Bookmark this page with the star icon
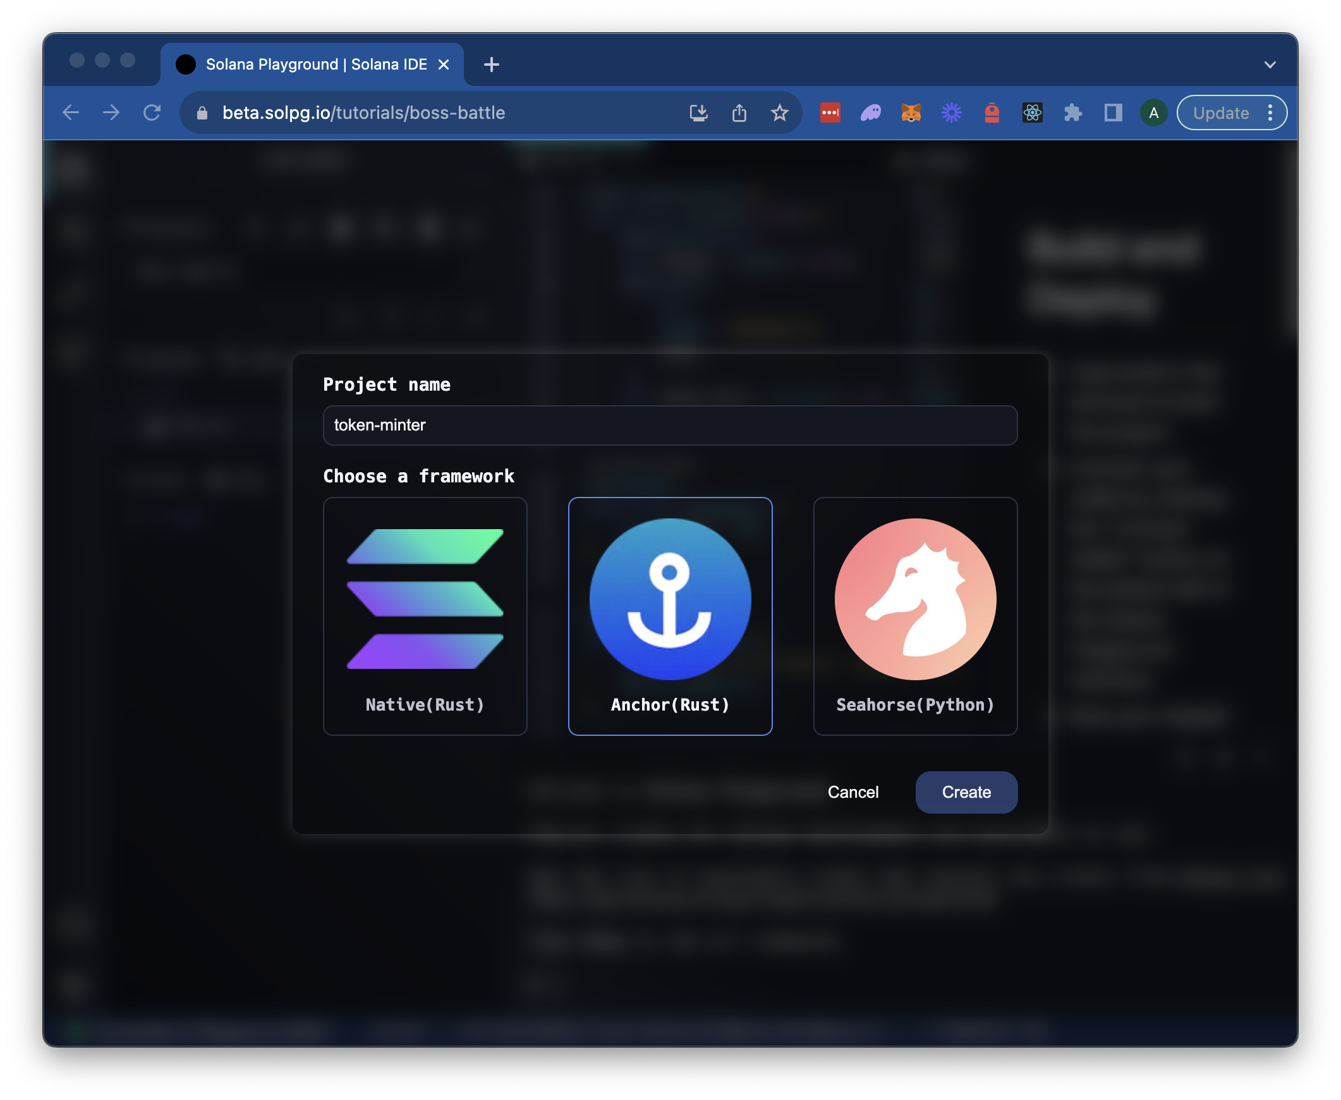Viewport: 1341px width, 1100px height. 780,113
